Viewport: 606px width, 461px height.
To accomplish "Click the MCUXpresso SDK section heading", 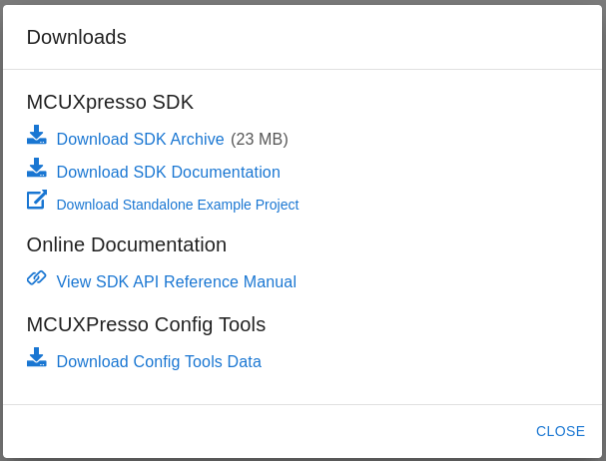I will point(110,102).
